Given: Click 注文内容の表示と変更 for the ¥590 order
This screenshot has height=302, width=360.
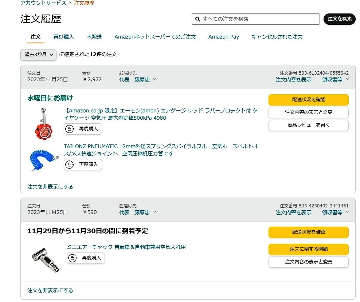Looking at the screenshot, I should click(x=309, y=262).
